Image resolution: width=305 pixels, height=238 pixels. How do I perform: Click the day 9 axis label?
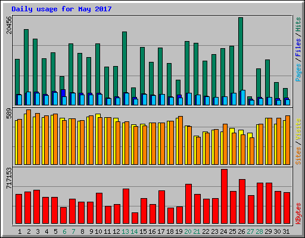coord(91,231)
